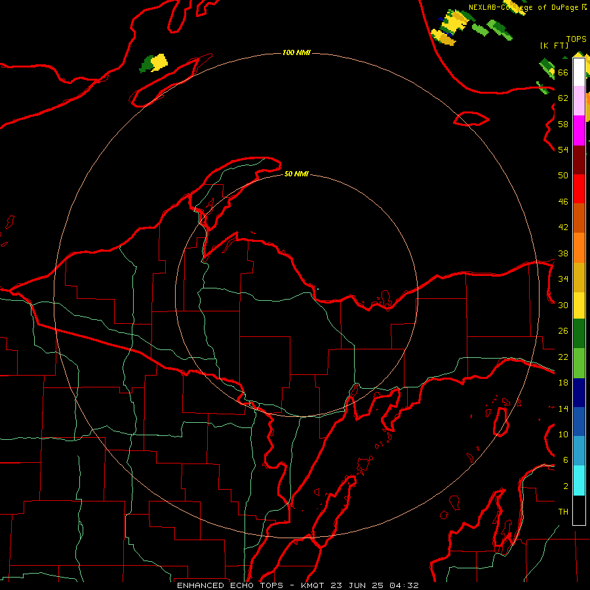Click the '42' legend value

pos(563,227)
